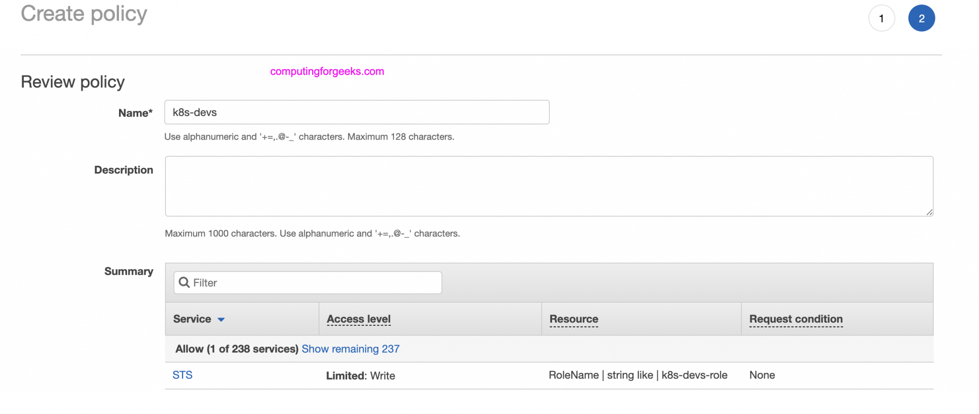Image resolution: width=979 pixels, height=414 pixels.
Task: Click the step 1 circle indicator
Action: [x=881, y=19]
